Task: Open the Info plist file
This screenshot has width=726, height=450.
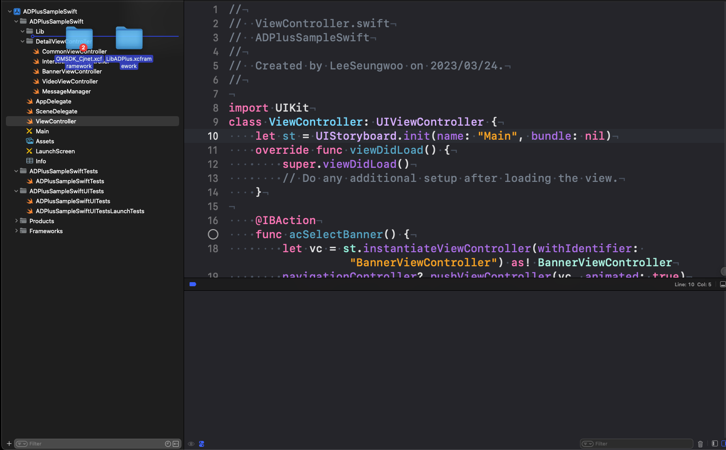Action: point(41,161)
